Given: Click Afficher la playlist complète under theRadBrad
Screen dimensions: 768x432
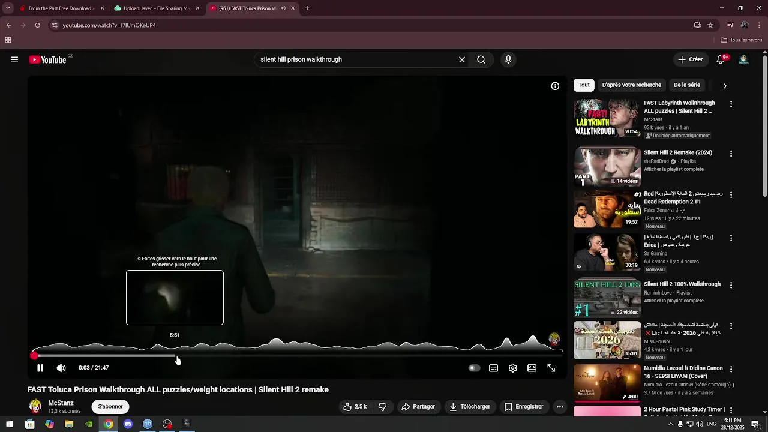Looking at the screenshot, I should click(x=674, y=169).
